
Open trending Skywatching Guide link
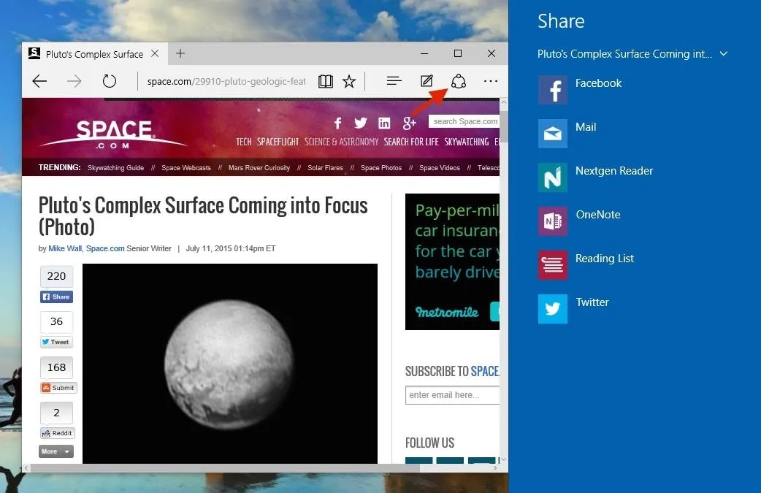point(115,168)
